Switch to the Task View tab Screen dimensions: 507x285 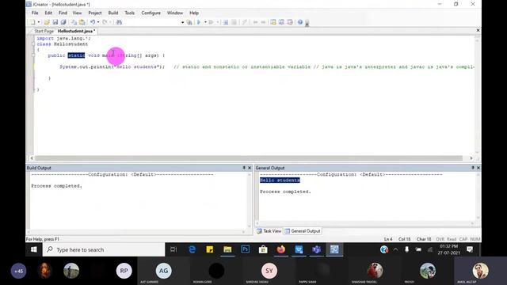(x=269, y=231)
